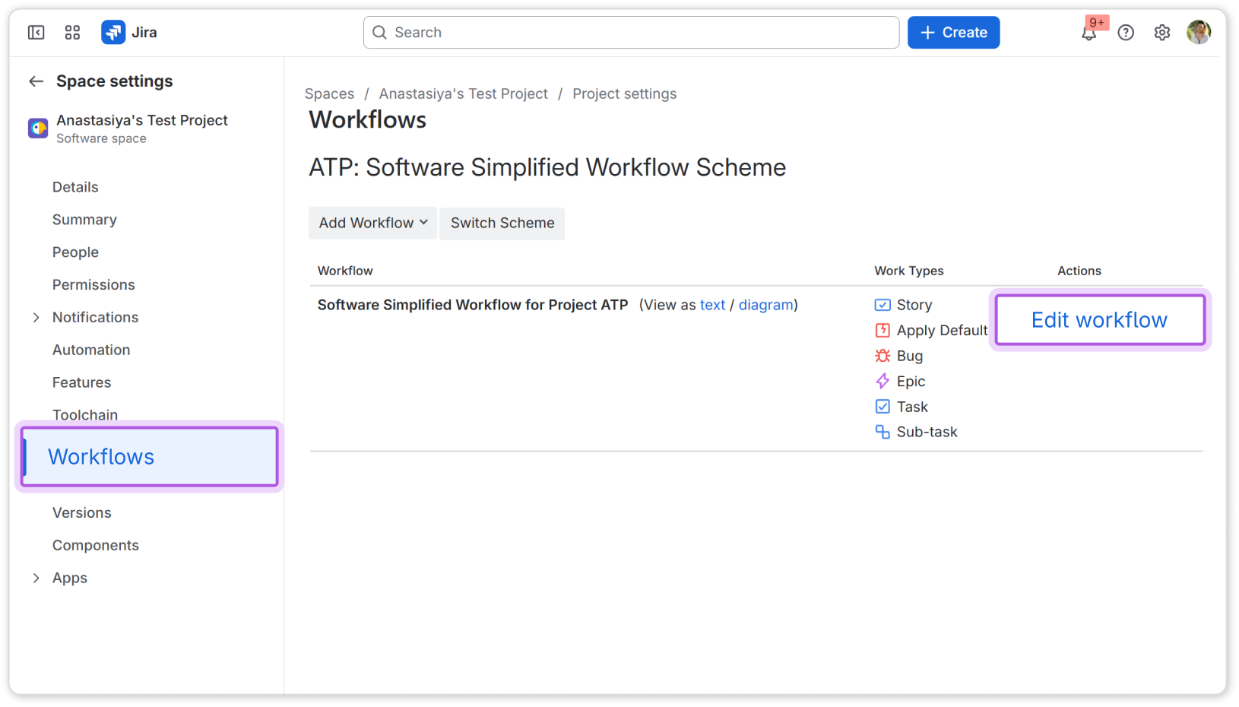Click the Bug work type label
The image size is (1239, 707).
[x=910, y=356]
